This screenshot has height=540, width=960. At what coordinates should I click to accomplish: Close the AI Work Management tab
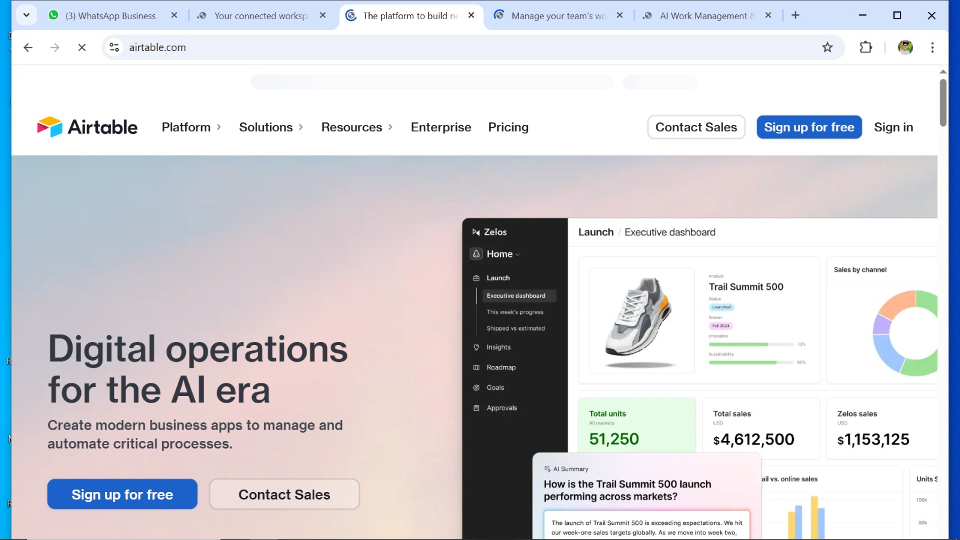pos(769,16)
